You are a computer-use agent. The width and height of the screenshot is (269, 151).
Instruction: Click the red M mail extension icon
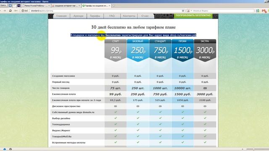264,11
